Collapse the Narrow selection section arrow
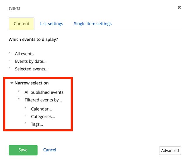 click(x=12, y=83)
